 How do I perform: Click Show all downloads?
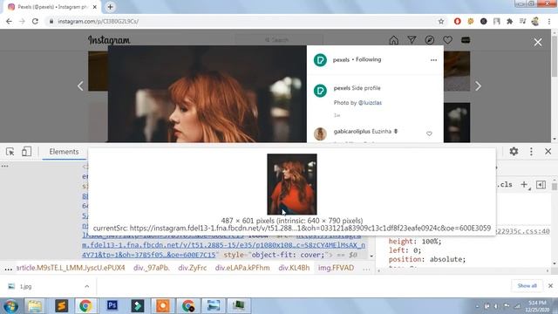527,285
